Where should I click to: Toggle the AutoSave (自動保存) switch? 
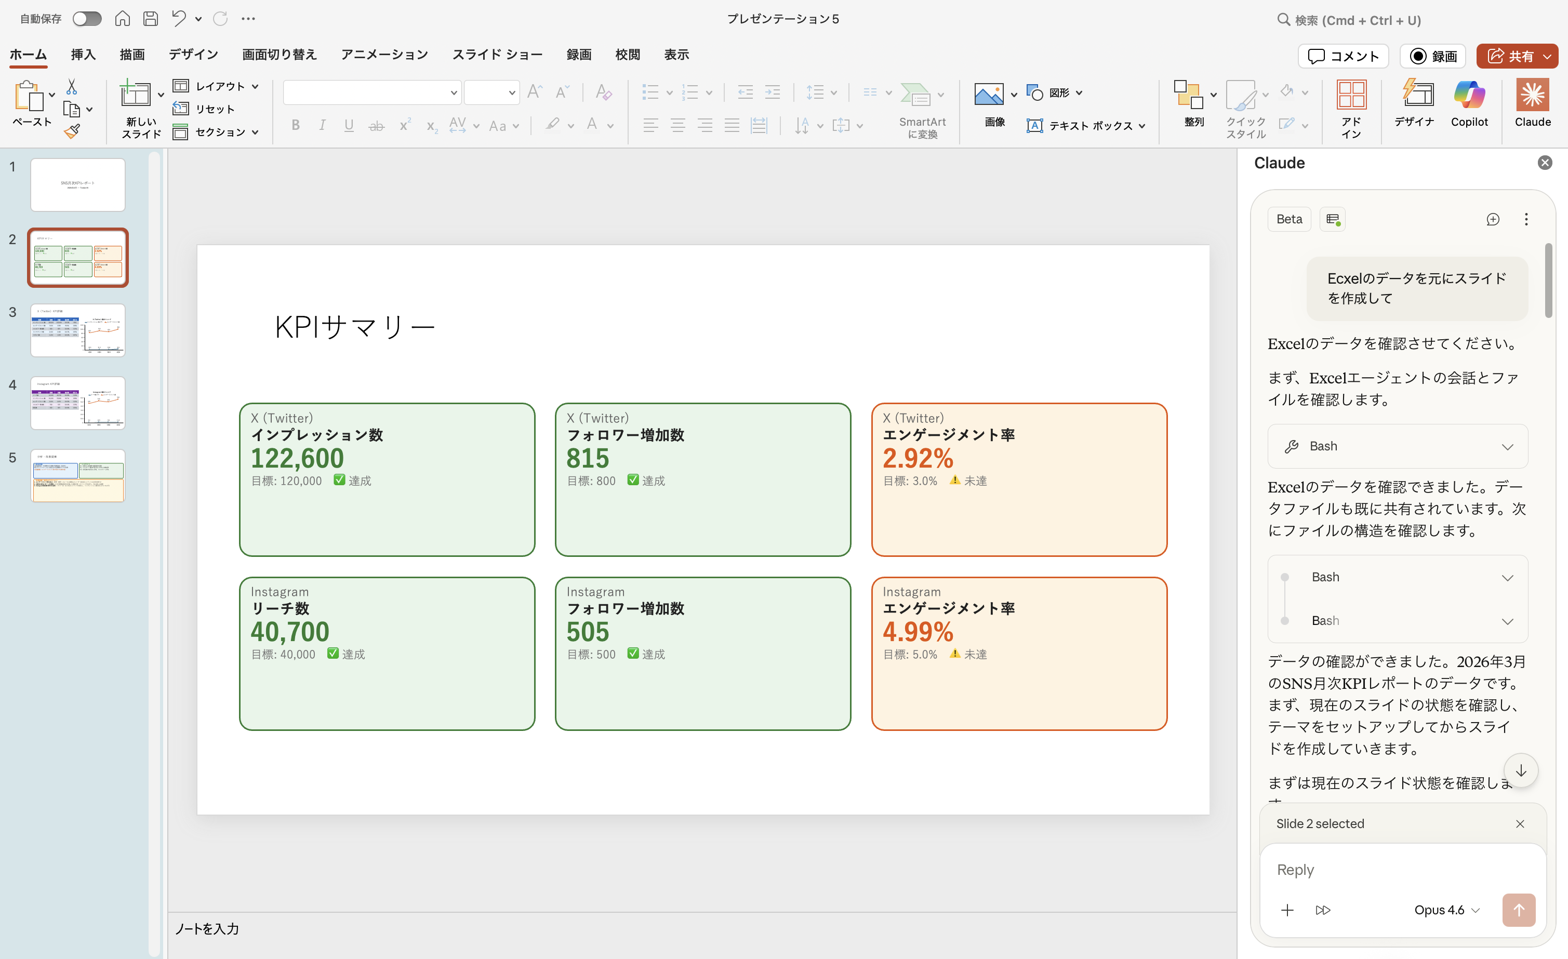coord(87,19)
